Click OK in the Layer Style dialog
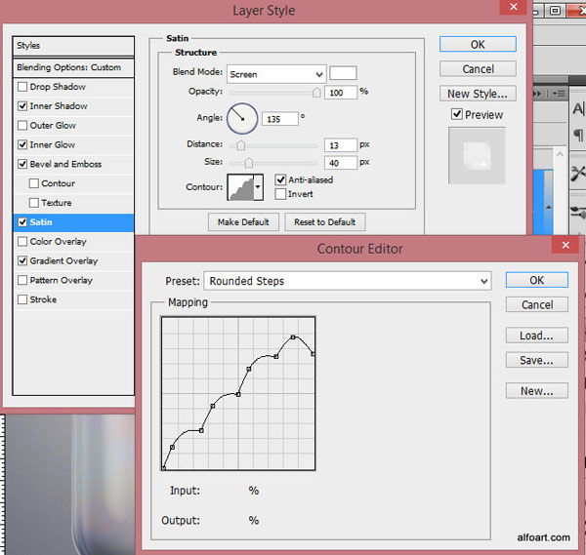Screen dimensions: 586x555 click(x=478, y=45)
